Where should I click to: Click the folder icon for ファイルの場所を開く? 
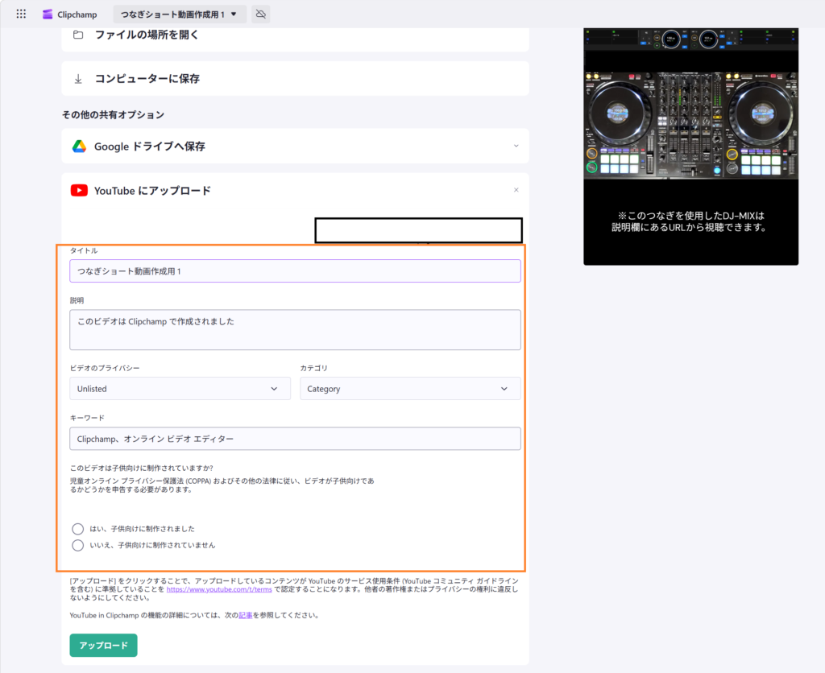(x=78, y=35)
